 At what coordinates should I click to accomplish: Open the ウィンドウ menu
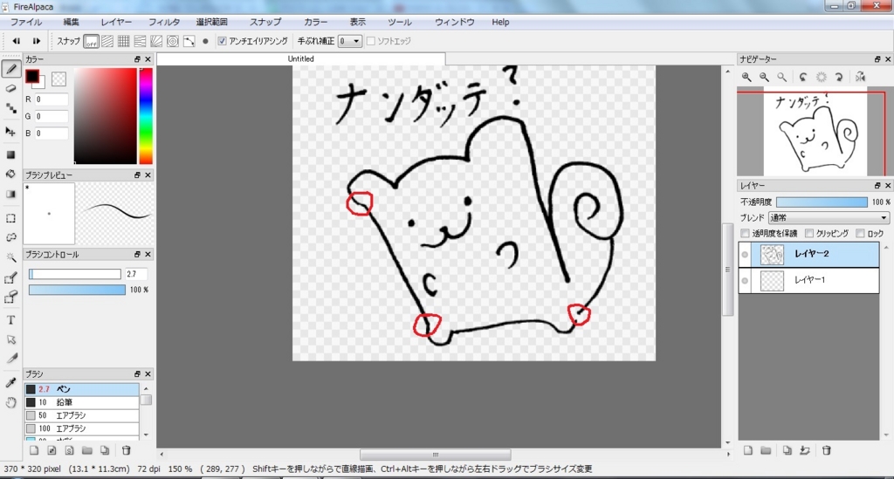[454, 22]
